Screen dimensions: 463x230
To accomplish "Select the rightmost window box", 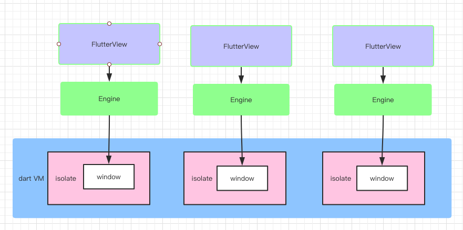I will pyautogui.click(x=382, y=178).
